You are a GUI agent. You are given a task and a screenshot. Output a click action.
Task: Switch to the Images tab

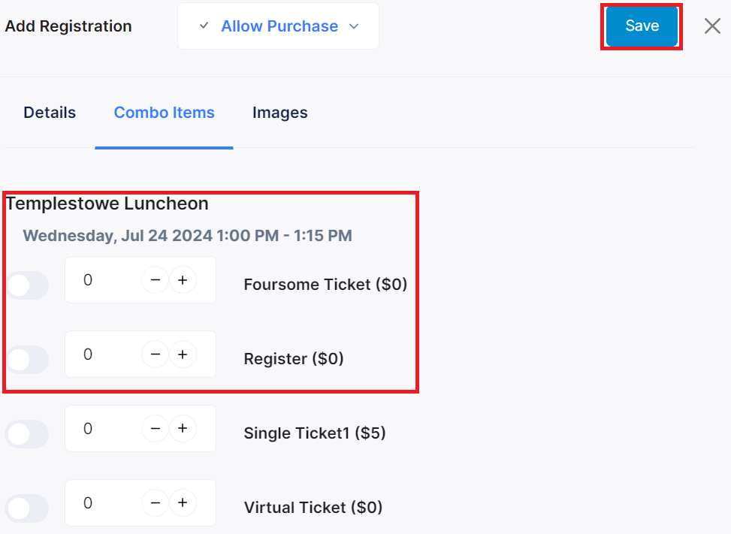tap(279, 113)
